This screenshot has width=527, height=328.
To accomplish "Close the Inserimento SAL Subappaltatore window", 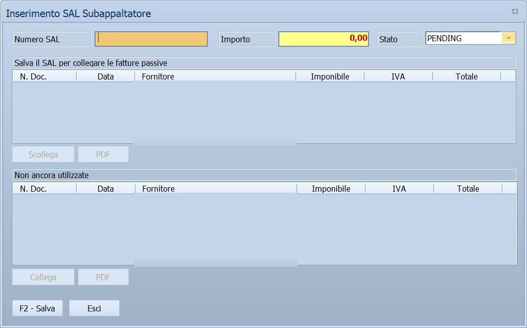I will click(515, 12).
